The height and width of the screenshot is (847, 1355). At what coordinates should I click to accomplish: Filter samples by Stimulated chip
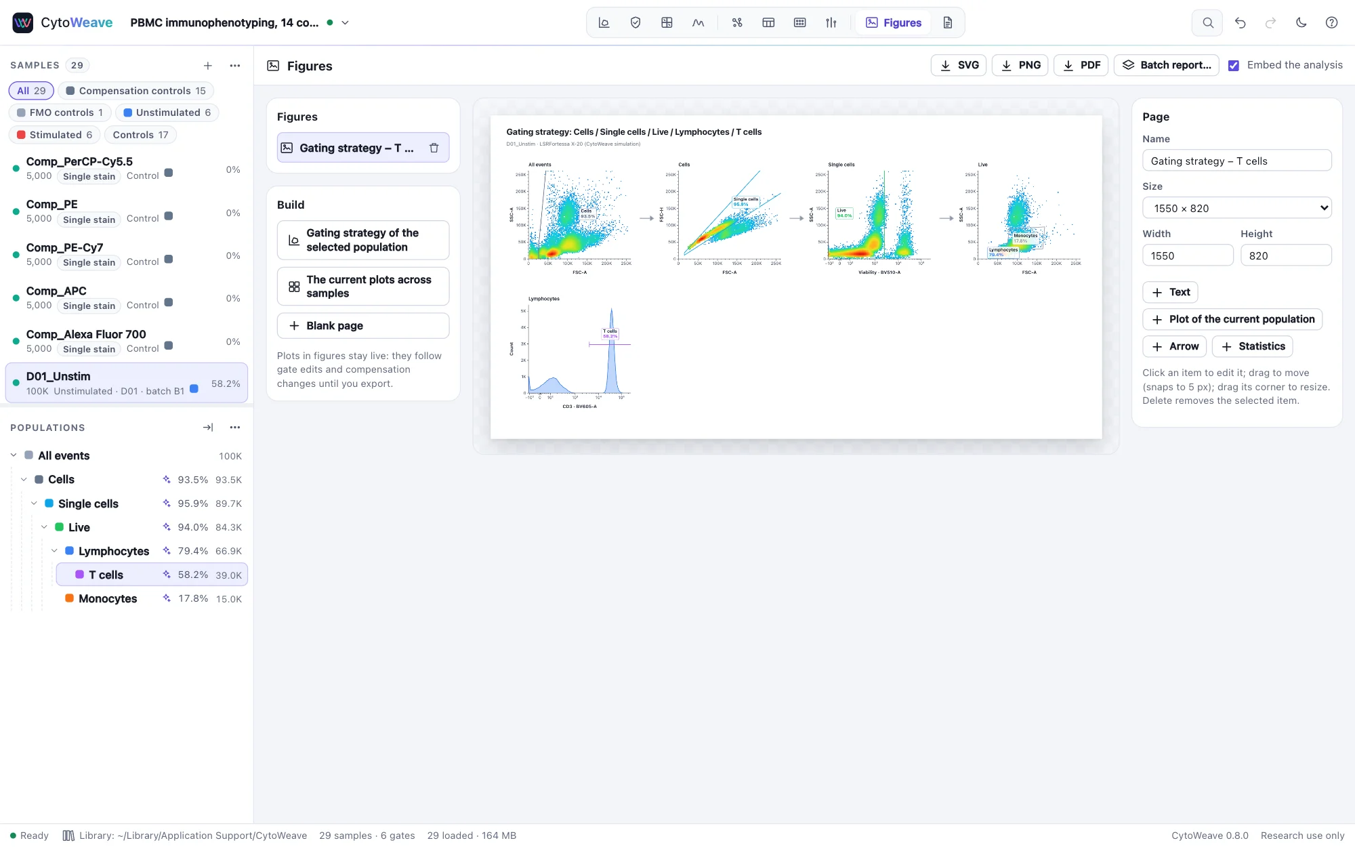pos(54,135)
